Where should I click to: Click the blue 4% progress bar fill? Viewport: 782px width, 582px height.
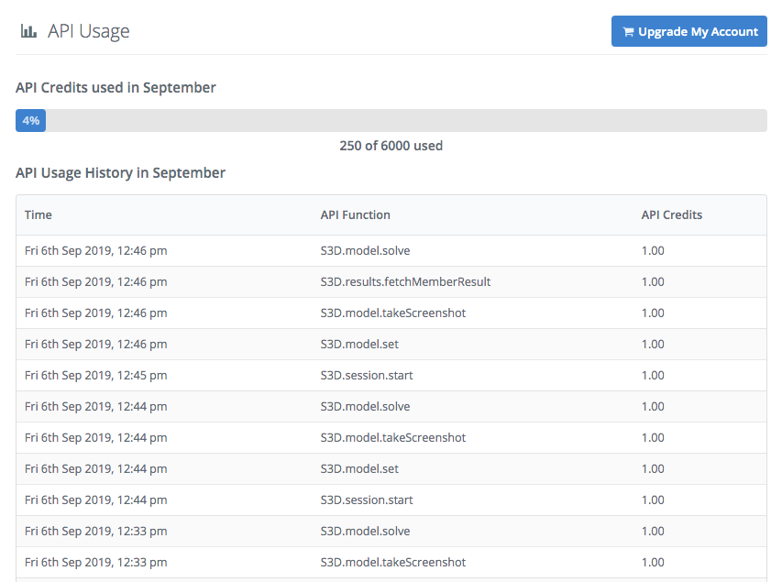pos(30,121)
